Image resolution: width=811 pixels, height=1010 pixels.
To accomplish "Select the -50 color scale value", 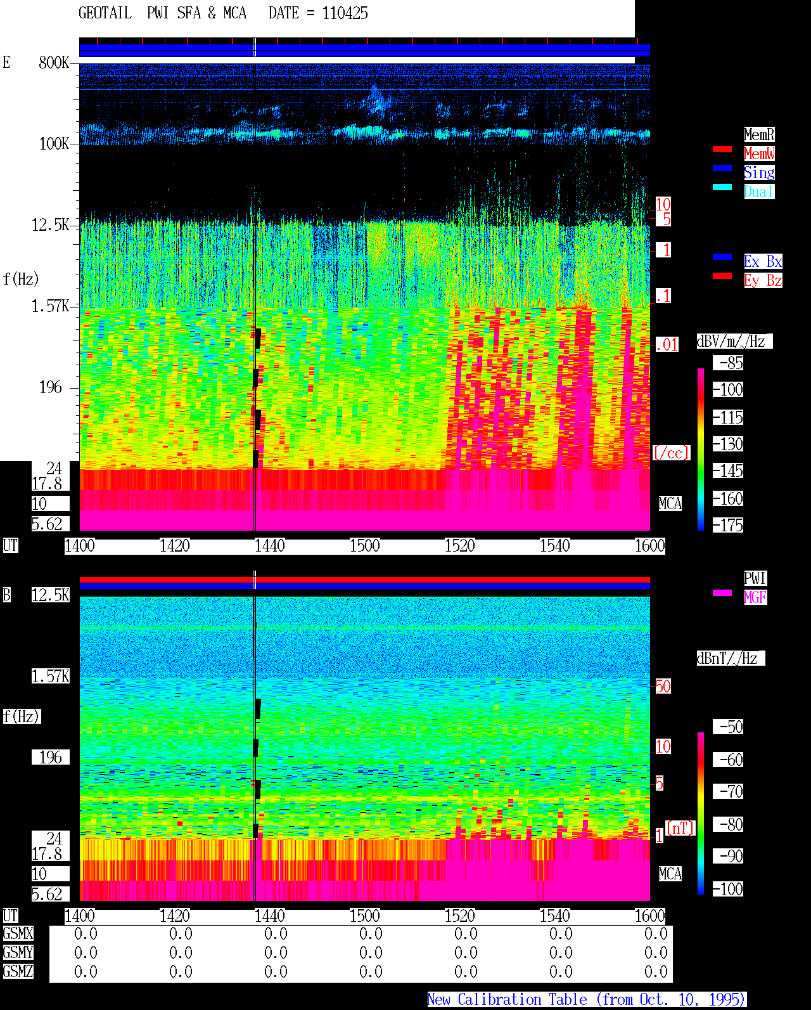I will (x=728, y=727).
